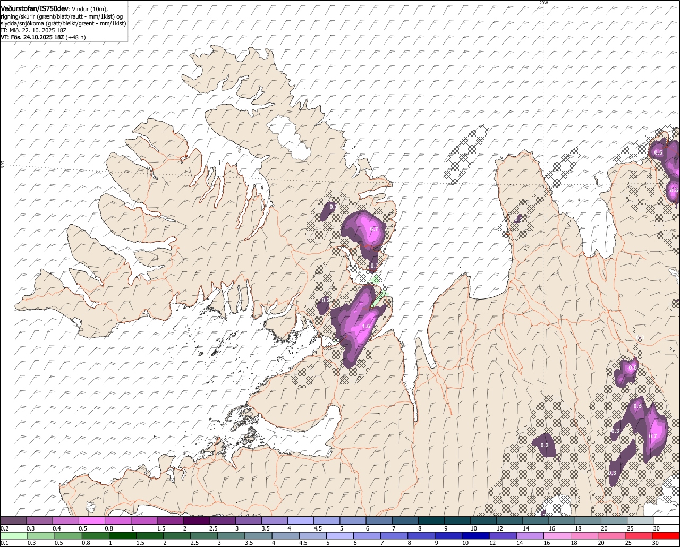The image size is (680, 547).
Task: Click the '0.4' legend label in the upper row
Action: [57, 528]
